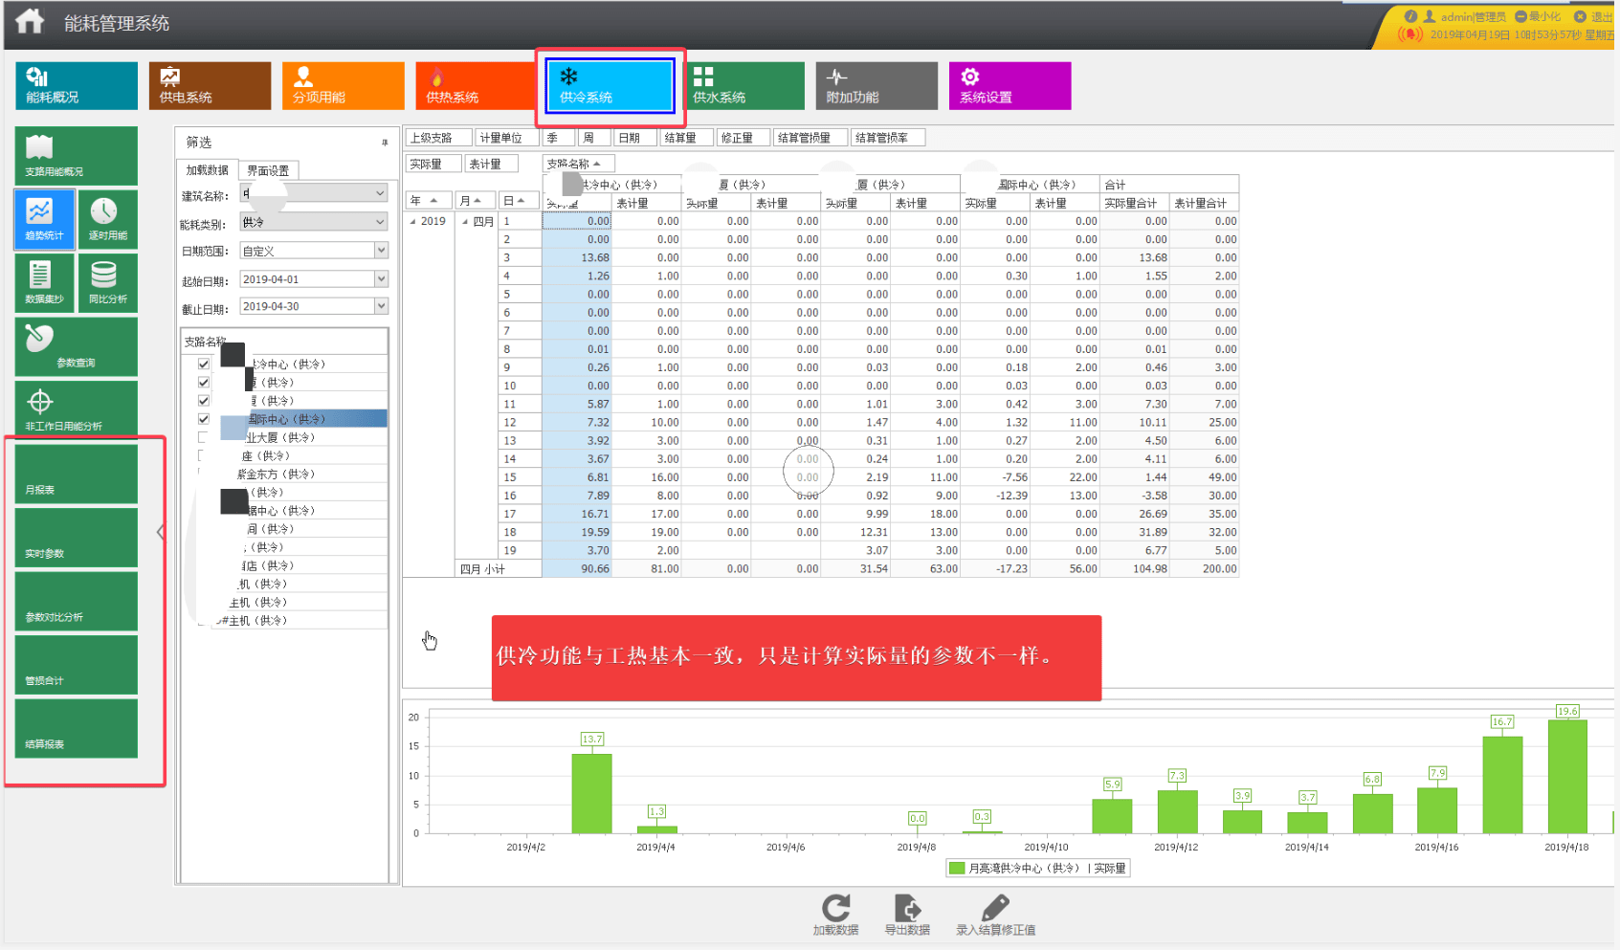The height and width of the screenshot is (950, 1620).
Task: Open the 逐时用能 clock icon
Action: 107,219
